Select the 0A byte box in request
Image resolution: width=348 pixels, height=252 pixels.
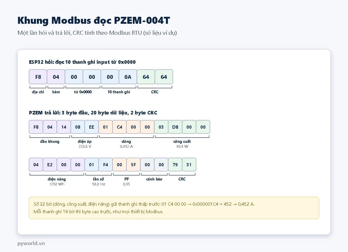128,77
